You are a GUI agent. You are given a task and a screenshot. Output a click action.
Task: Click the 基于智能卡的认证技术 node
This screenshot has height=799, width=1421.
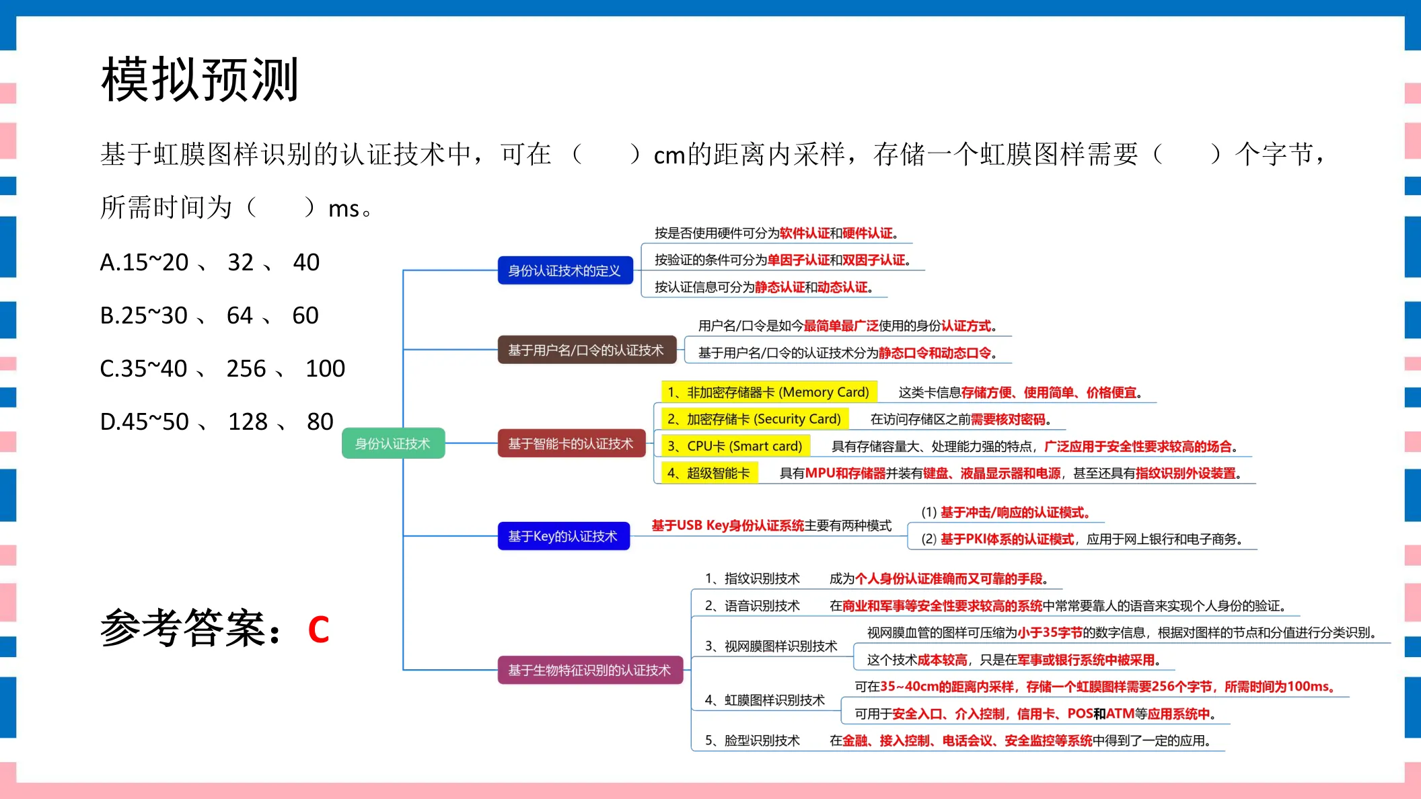pos(571,443)
